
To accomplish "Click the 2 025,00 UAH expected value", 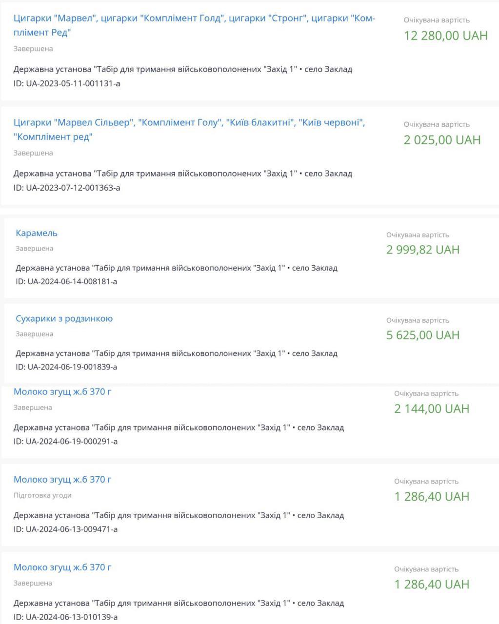I will [442, 140].
